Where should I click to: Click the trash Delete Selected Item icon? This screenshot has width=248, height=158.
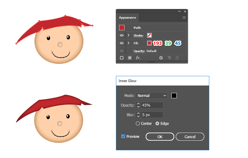(177, 58)
